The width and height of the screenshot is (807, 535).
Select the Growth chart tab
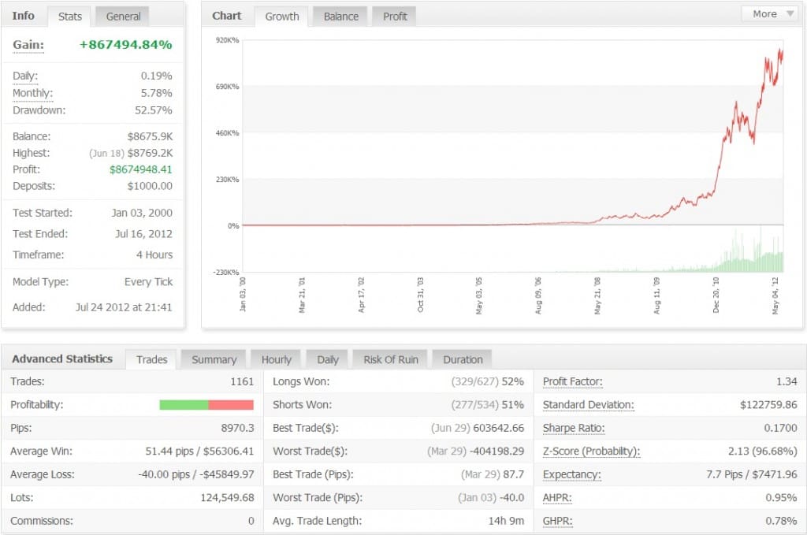281,17
